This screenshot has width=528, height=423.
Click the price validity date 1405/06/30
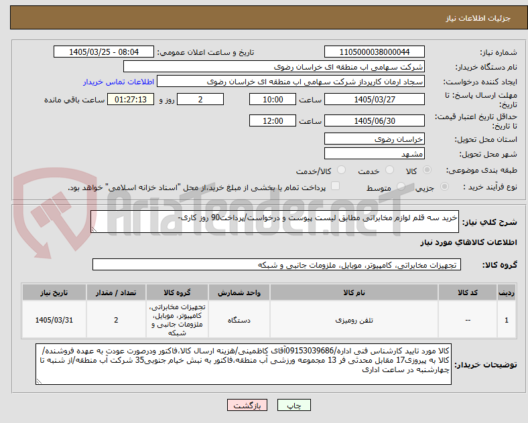pyautogui.click(x=374, y=120)
